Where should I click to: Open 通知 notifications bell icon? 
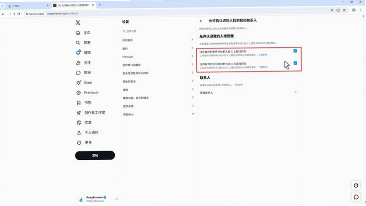78,53
